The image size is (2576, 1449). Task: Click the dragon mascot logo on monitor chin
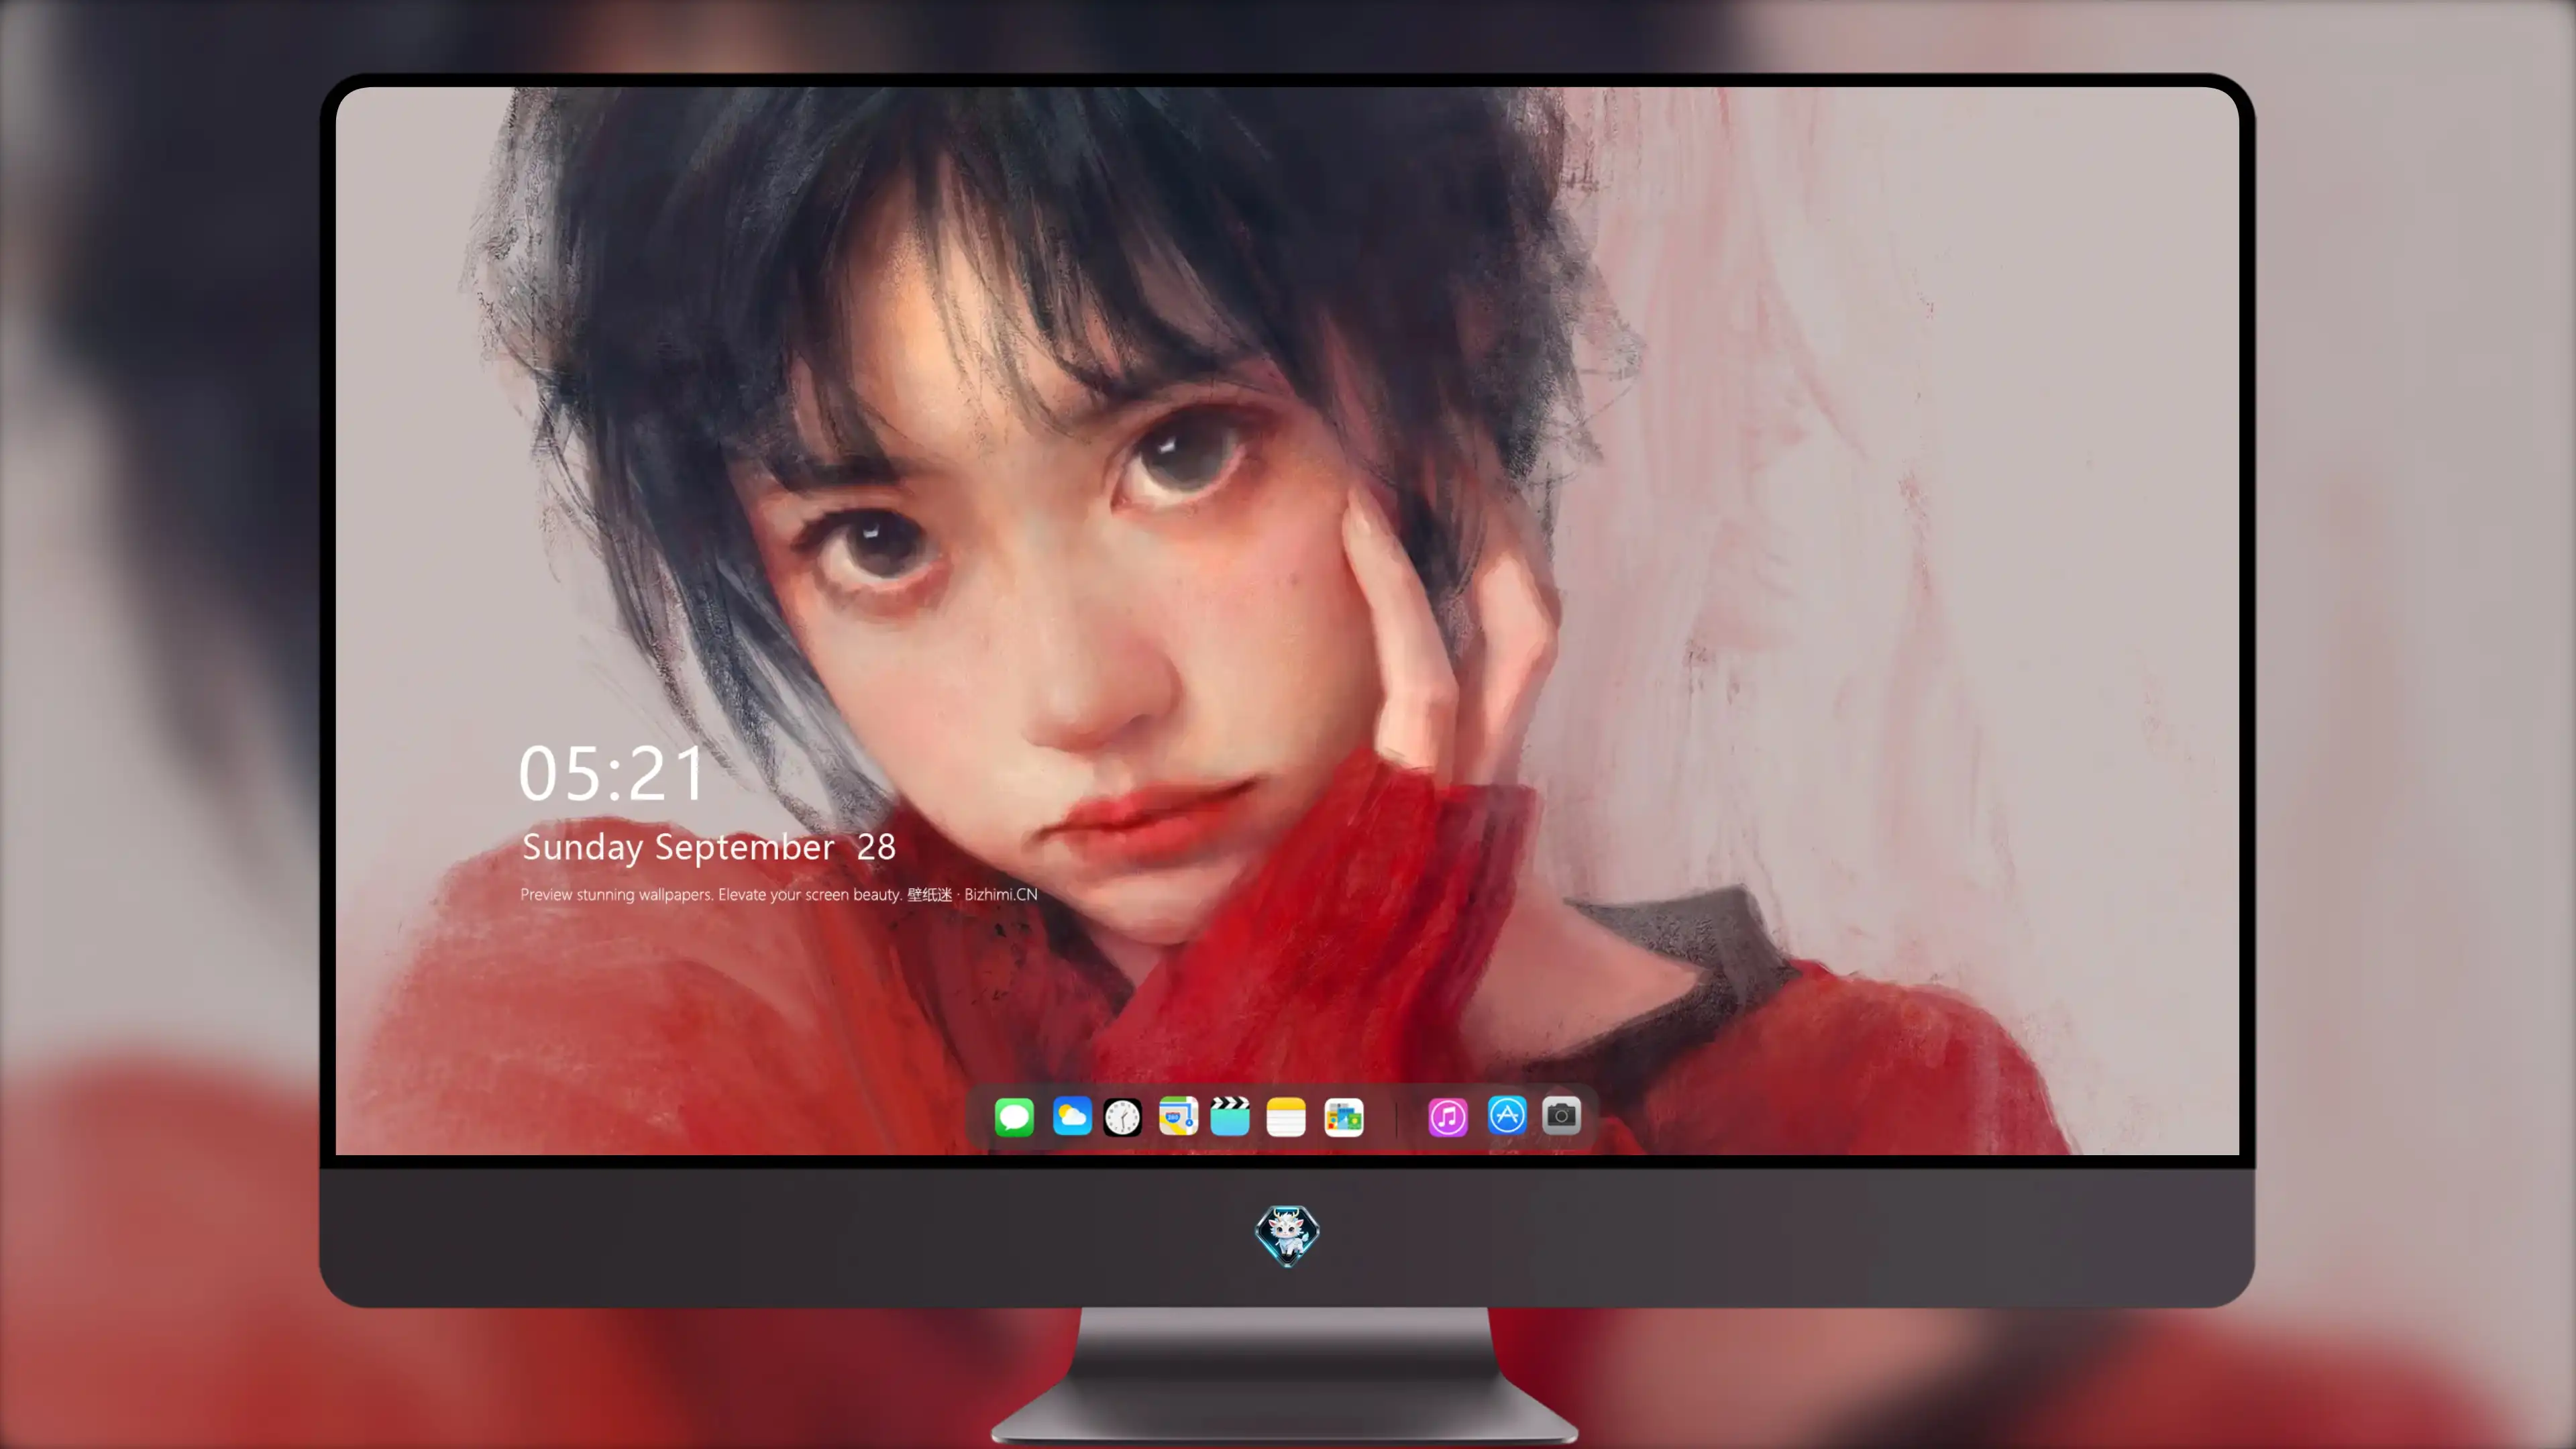1287,1235
